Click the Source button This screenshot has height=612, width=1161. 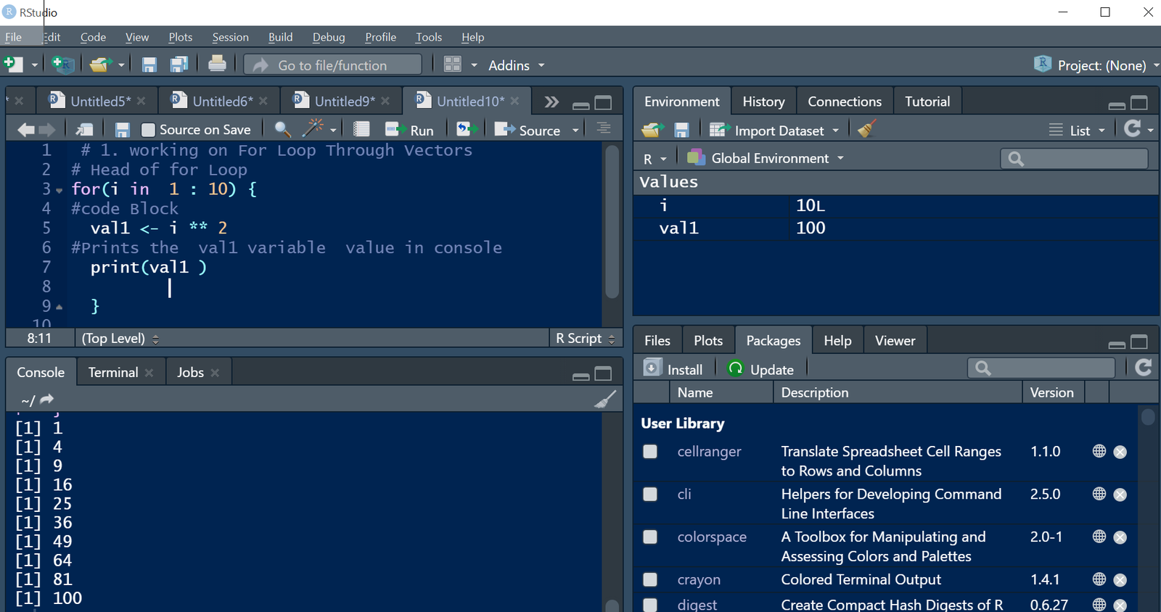tap(528, 130)
